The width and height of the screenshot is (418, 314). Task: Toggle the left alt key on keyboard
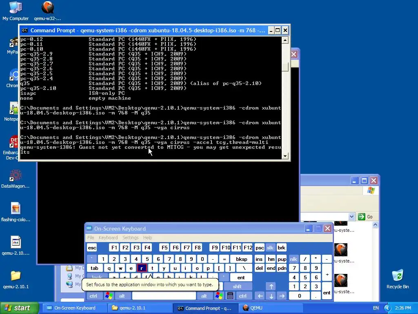[122, 296]
